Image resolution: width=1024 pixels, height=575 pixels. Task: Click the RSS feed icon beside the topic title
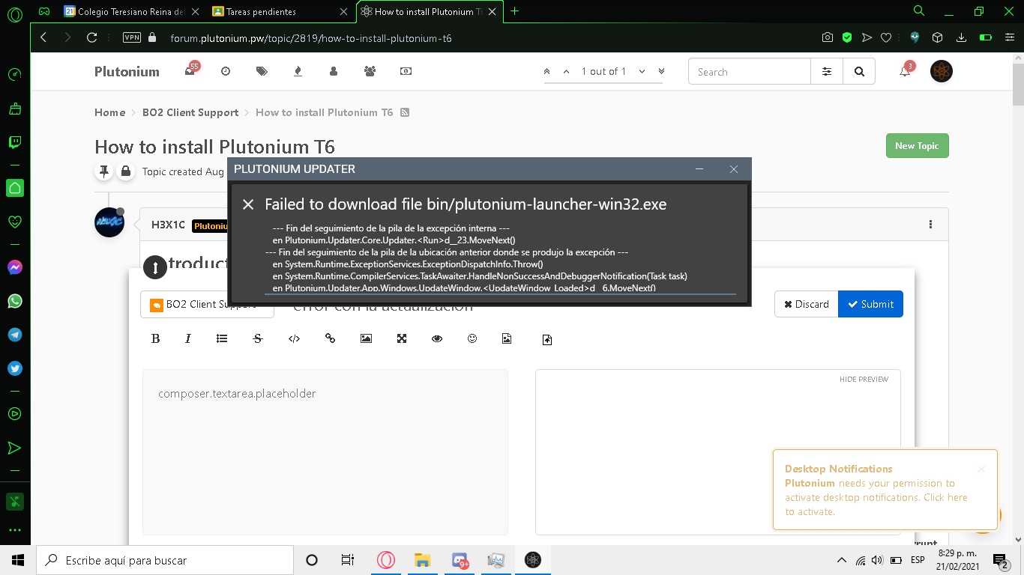coord(405,112)
